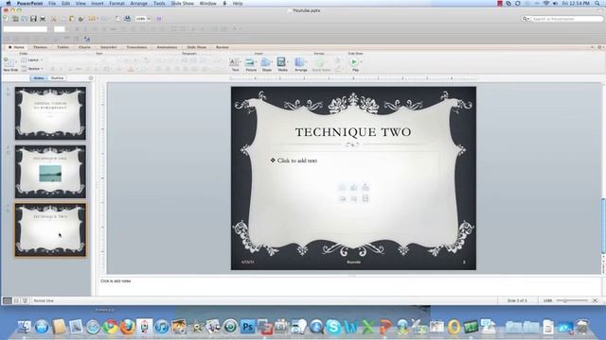The height and width of the screenshot is (340, 606).
Task: Click the Help icon in toolbar
Action: pyautogui.click(x=159, y=19)
